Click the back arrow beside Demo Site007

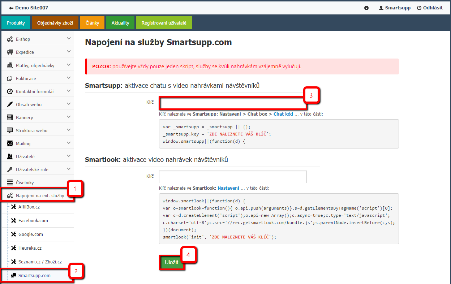11,8
